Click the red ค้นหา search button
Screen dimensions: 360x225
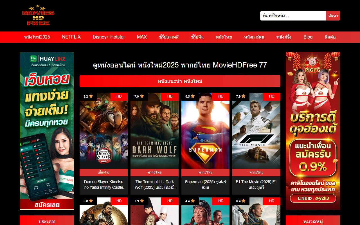coord(333,16)
